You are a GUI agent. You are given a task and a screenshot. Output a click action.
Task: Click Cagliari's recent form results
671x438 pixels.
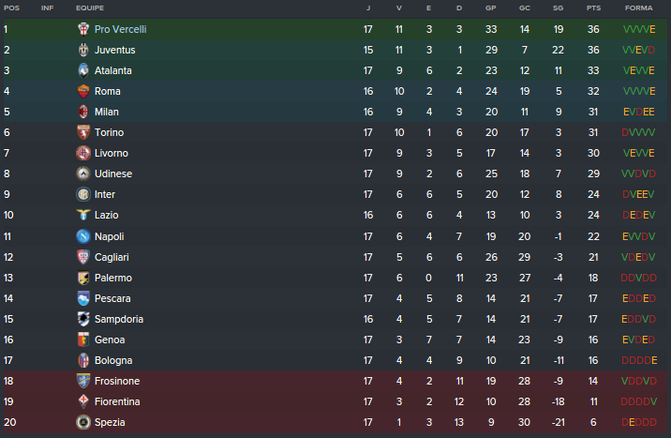pyautogui.click(x=638, y=257)
